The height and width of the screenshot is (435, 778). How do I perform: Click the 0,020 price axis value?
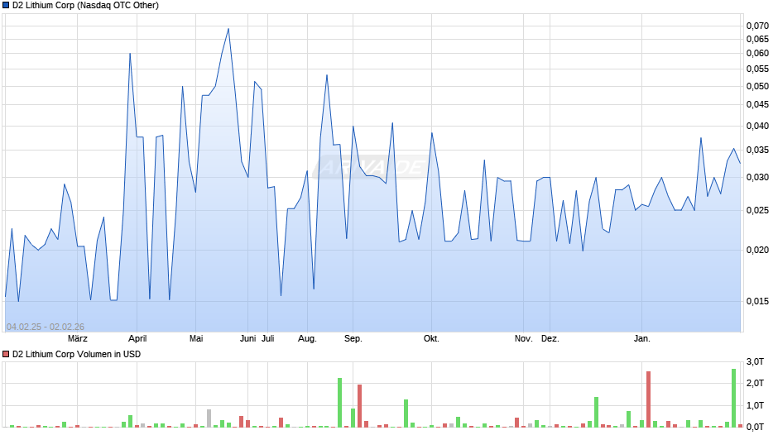(x=757, y=250)
